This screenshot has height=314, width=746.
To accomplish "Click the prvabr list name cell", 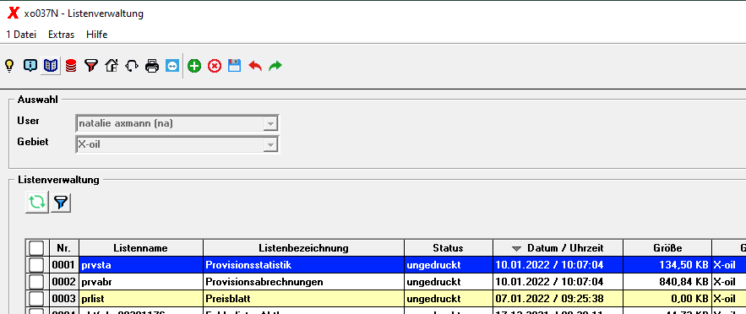I will (x=141, y=282).
